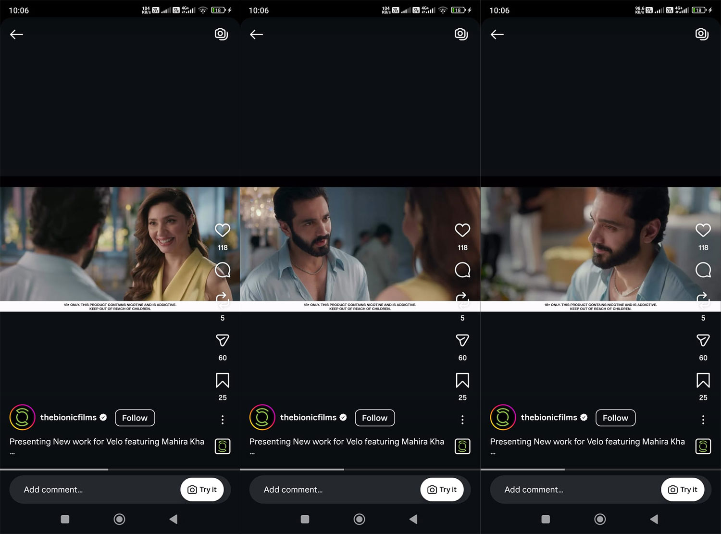Bookmark the reel on the left phone screen
721x534 pixels.
point(223,380)
